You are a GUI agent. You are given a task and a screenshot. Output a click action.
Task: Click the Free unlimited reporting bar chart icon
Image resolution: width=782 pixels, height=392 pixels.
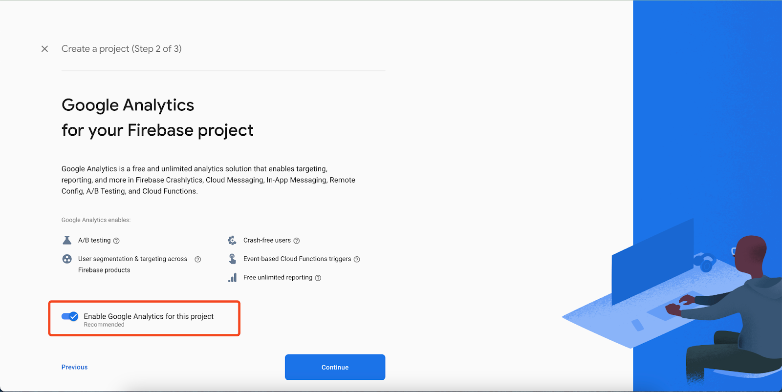[232, 278]
